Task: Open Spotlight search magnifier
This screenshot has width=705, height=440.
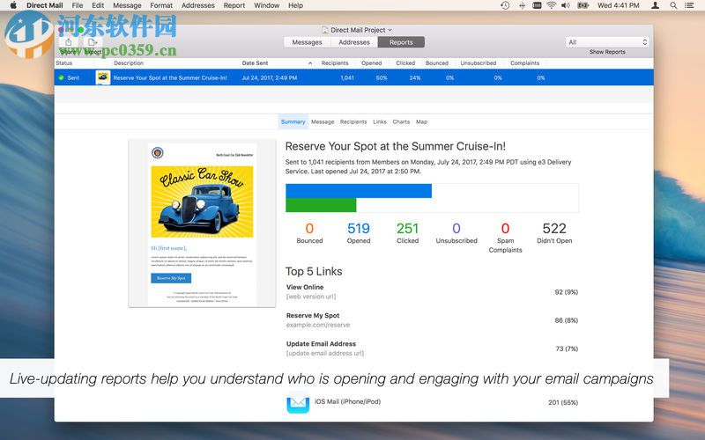Action: pos(673,5)
